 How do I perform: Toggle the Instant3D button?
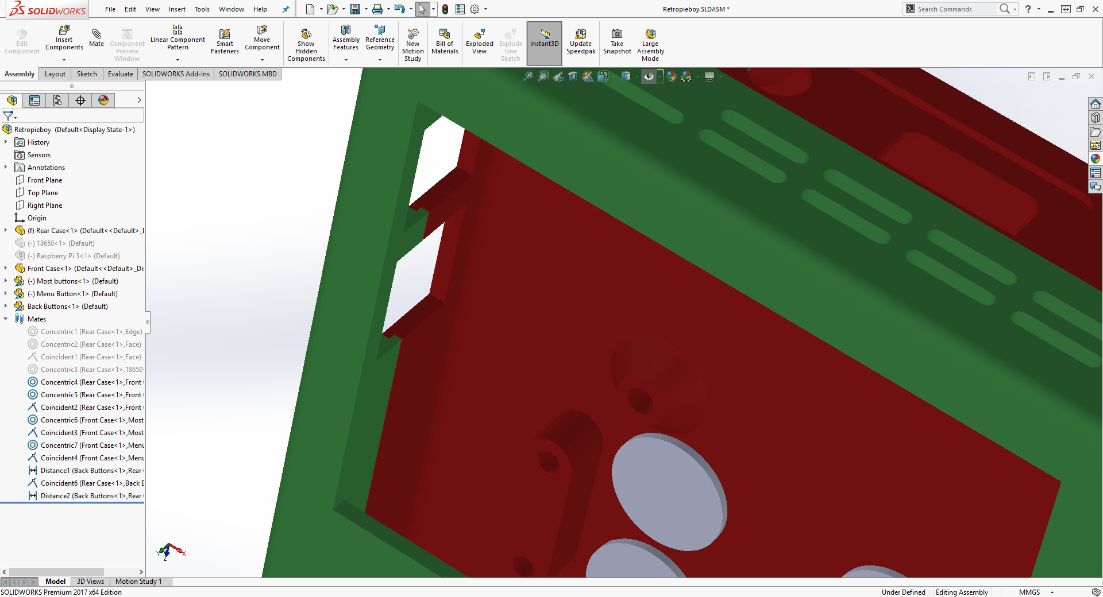pyautogui.click(x=545, y=43)
